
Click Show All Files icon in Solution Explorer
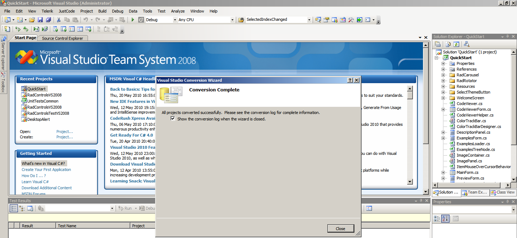click(448, 44)
